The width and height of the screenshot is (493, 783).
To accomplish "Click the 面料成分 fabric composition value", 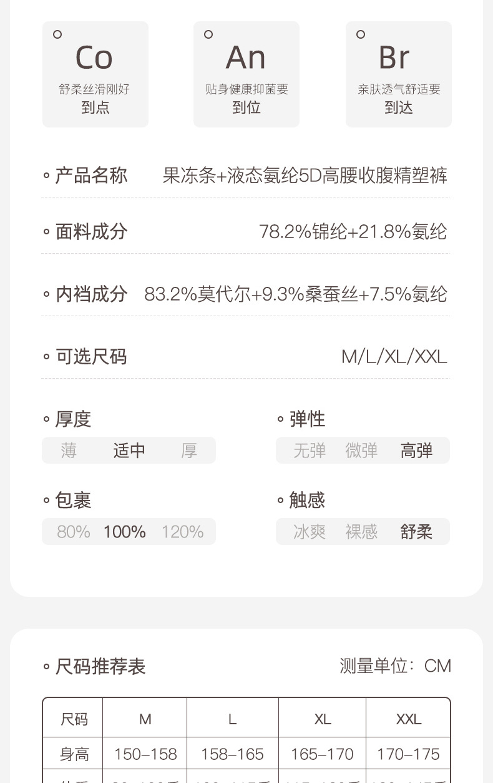I will (x=353, y=232).
